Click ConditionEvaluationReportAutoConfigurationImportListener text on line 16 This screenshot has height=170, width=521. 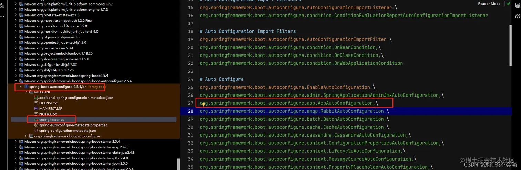(x=411, y=16)
